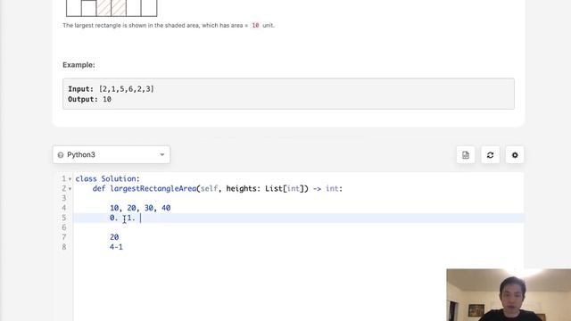Open the Python3 language dropdown
This screenshot has height=321, width=571.
111,154
